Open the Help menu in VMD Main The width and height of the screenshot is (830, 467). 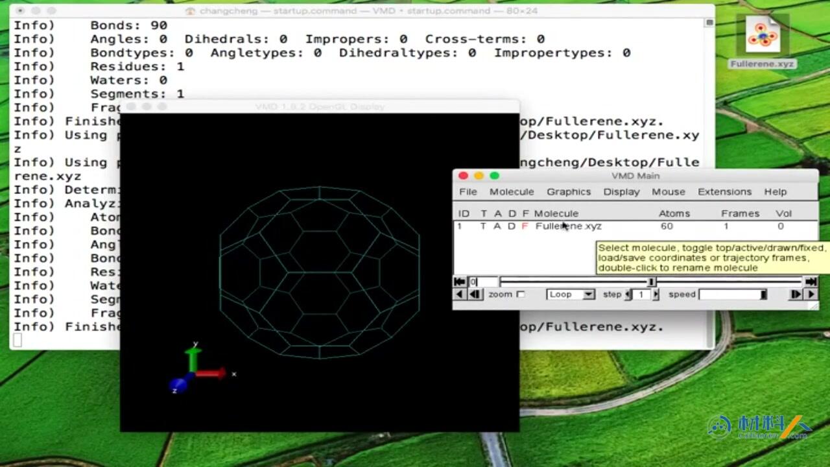coord(775,192)
